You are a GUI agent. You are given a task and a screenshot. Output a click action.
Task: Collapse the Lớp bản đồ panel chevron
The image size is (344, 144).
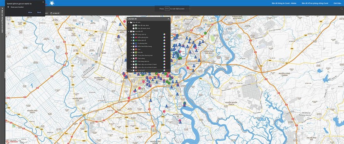click(x=169, y=19)
